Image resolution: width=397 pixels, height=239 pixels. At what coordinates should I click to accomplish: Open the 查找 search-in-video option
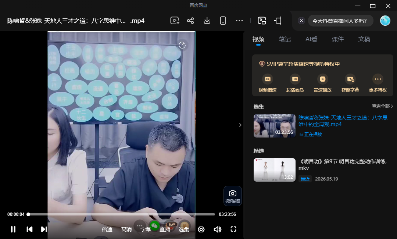(x=165, y=229)
